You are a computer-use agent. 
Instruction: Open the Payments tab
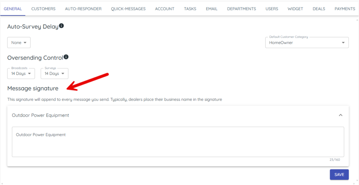[x=345, y=9]
